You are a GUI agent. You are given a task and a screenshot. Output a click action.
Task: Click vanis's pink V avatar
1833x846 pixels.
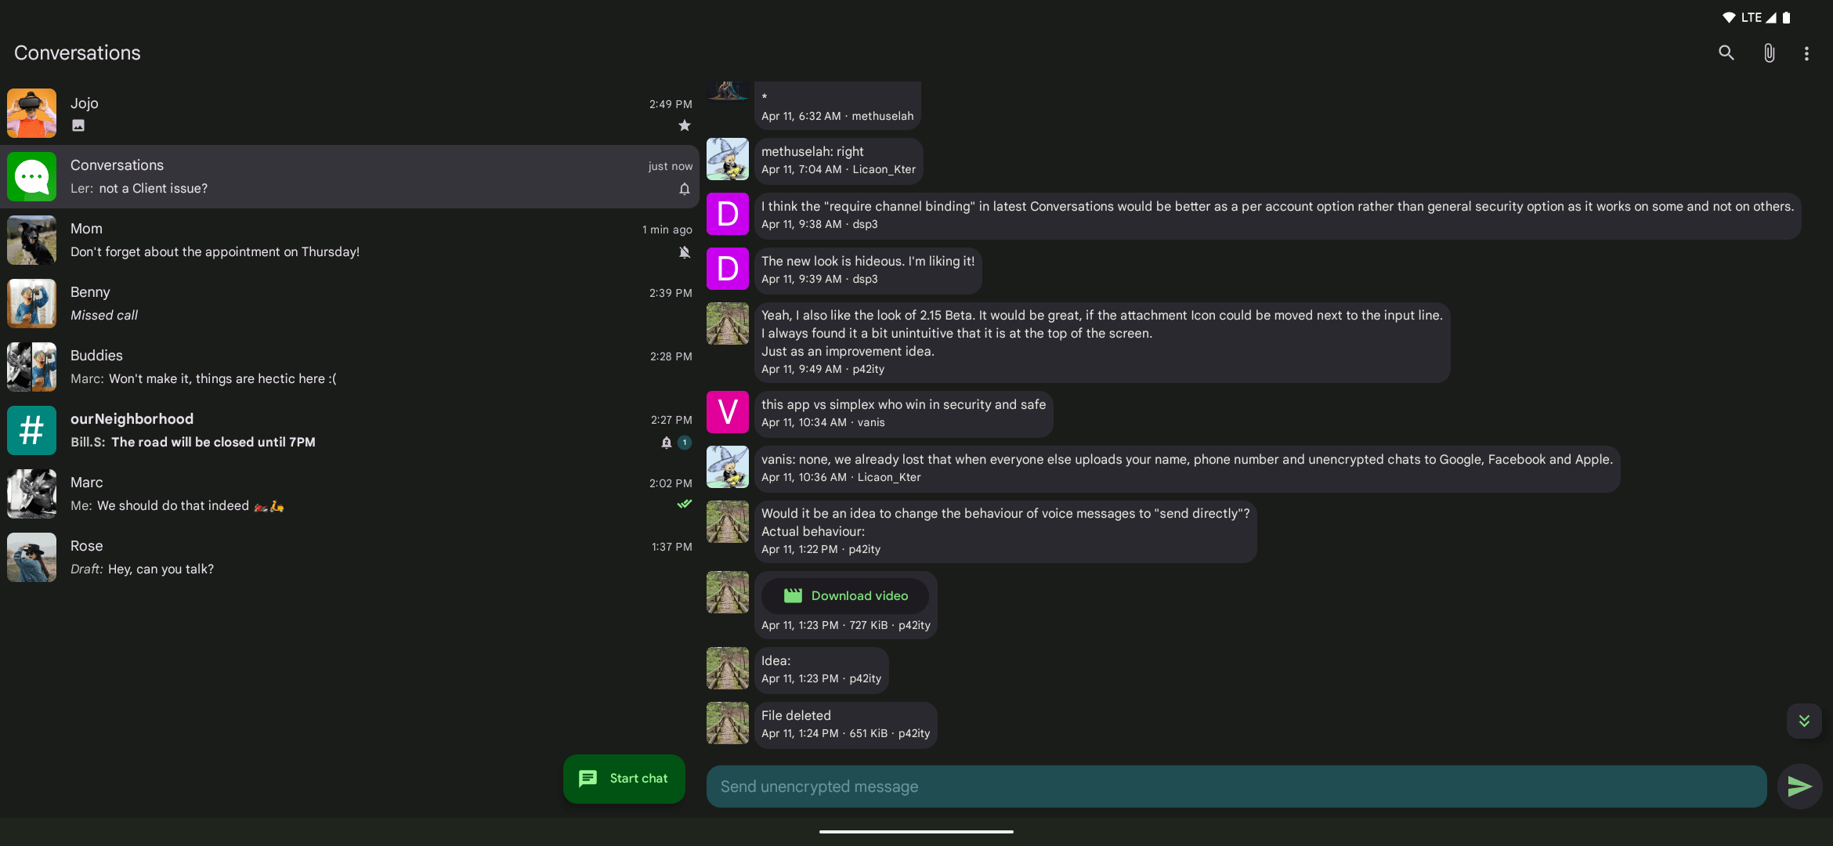click(x=728, y=412)
